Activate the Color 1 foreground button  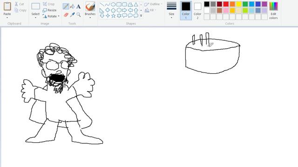186,10
